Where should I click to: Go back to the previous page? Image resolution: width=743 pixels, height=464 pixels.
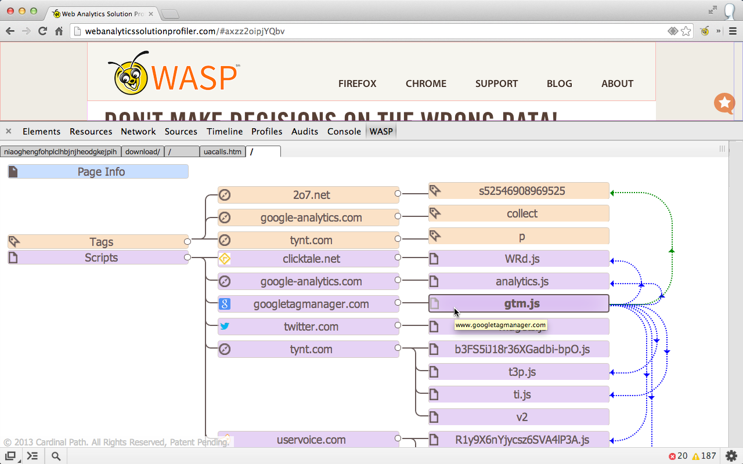coord(10,31)
